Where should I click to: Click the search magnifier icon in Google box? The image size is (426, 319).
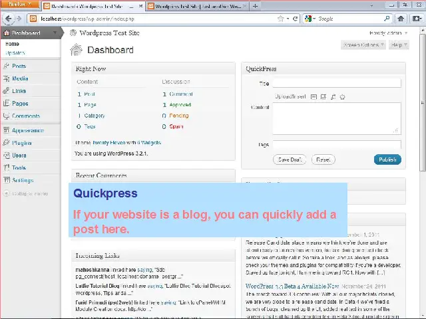click(x=387, y=19)
